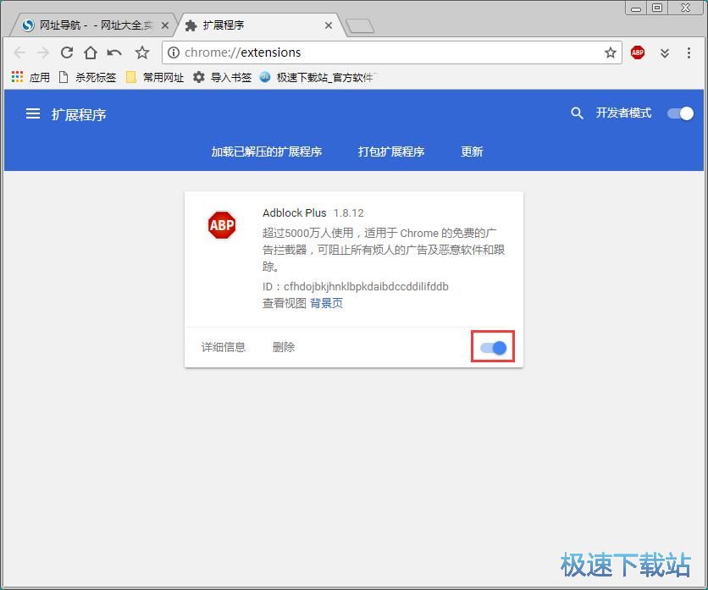Click the extension ID text cfhdojbkjhnklbpkdaibdccddilifddb
708x590 pixels.
pos(366,287)
